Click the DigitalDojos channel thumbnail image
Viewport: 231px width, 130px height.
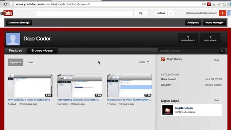click(167, 110)
